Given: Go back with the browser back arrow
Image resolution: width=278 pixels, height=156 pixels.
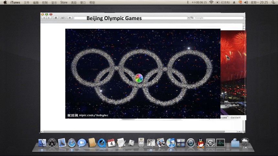Looking at the screenshot, I should [x=44, y=18].
